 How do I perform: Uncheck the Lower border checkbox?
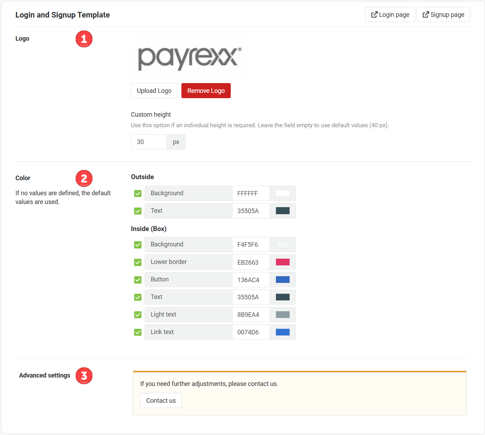coord(138,262)
